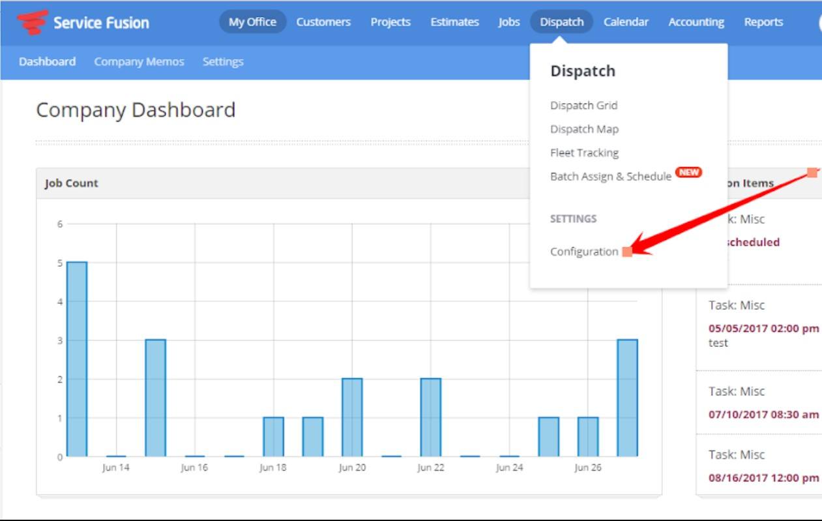Go to the Jobs section
822x521 pixels.
508,21
